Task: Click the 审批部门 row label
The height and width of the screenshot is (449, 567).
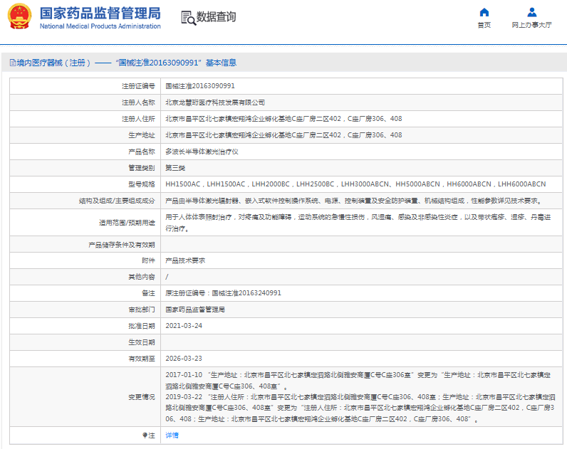Action: coord(141,310)
